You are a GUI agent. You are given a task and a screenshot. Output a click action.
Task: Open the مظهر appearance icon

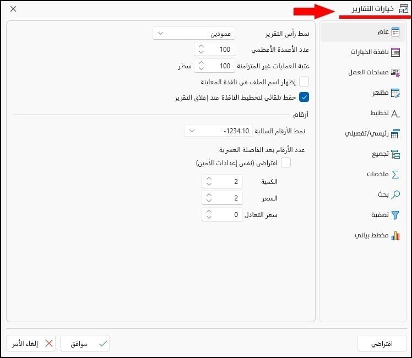click(x=395, y=93)
